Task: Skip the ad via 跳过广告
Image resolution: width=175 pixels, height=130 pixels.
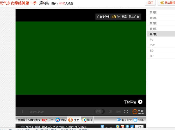Action: [134, 17]
